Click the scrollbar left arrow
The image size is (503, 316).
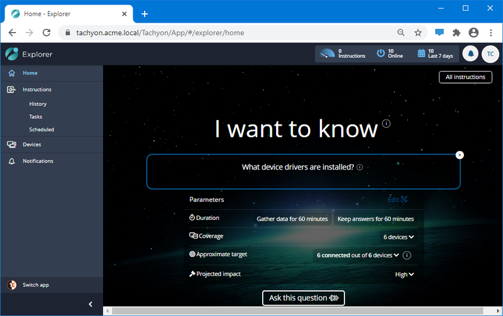107,311
